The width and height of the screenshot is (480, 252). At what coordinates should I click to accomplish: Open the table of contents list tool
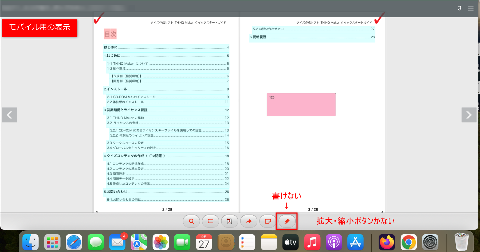click(x=210, y=221)
